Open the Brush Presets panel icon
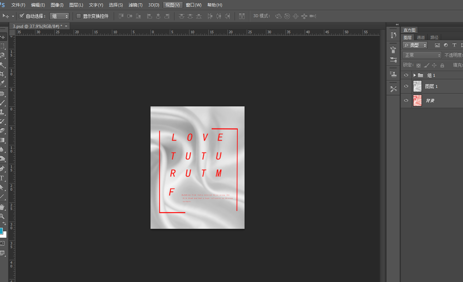 393,50
